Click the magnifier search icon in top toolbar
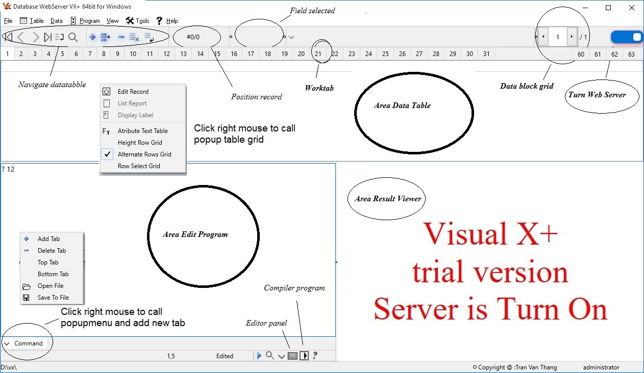644x373 pixels. [73, 37]
